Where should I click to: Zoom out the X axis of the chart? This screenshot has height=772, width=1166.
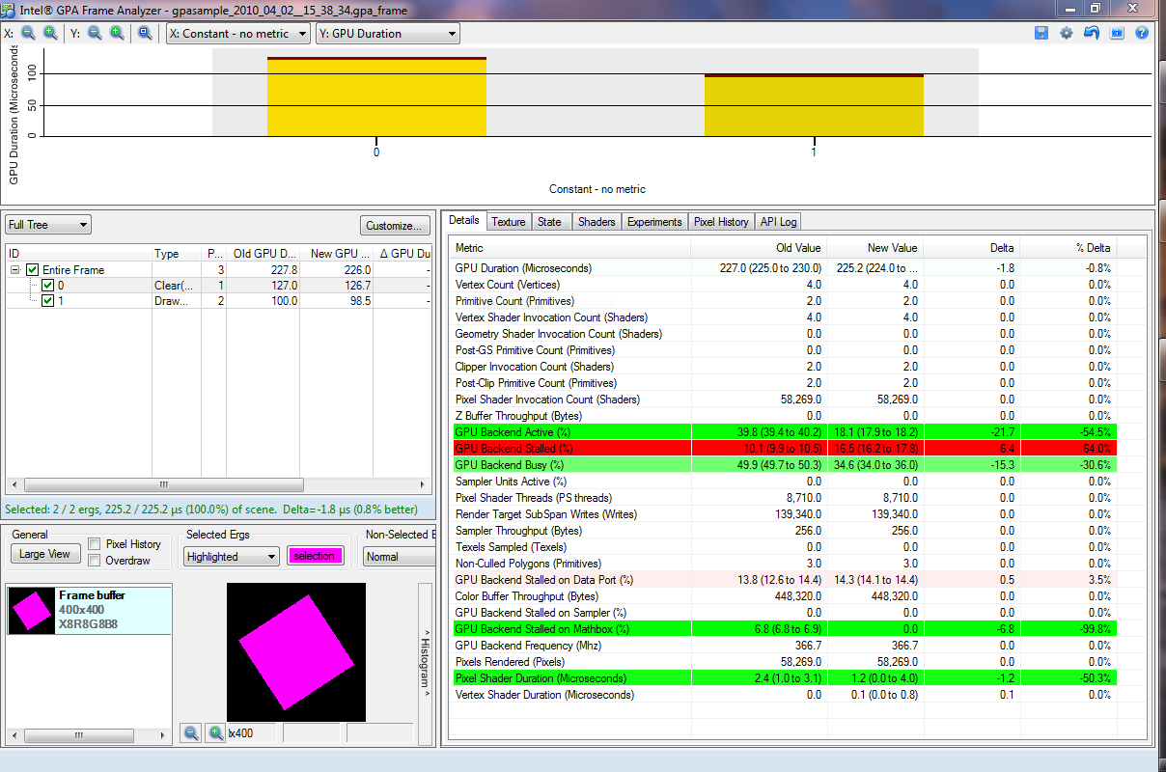[27, 32]
